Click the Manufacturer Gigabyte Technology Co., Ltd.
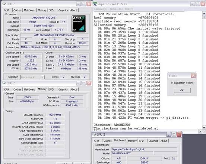The image size is (206, 164). 144,149
